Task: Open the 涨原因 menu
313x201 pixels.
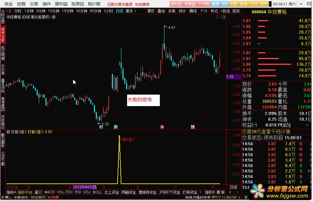Action: 78,4
